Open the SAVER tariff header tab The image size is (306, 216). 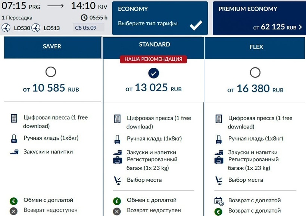pyautogui.click(x=52, y=47)
